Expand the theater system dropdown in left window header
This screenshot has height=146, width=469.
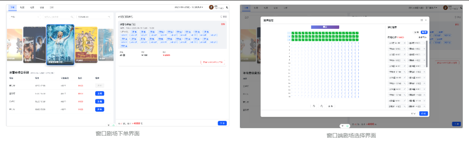189,7
